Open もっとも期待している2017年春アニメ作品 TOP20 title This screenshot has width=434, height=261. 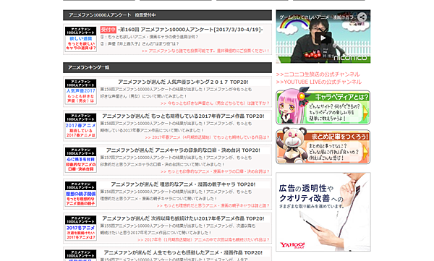pyautogui.click(x=183, y=116)
